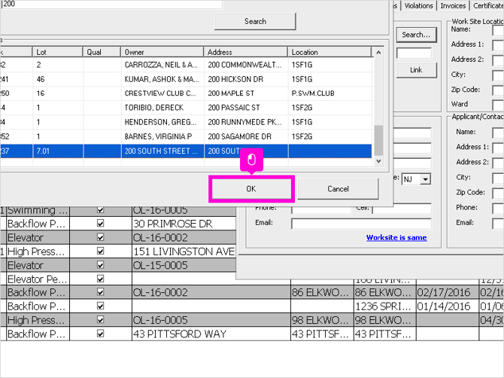Open the Search... button in the permit form
The image size is (504, 378).
416,35
